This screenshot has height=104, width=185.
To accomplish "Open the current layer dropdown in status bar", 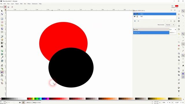I will [x=29, y=103].
